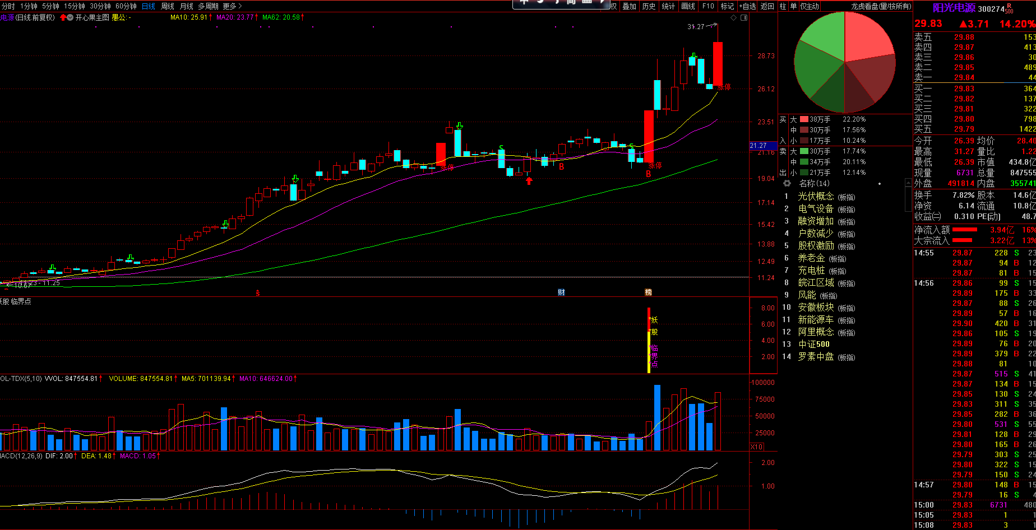Click the diamond icon at chart top-right
This screenshot has height=530, width=1036.
[x=734, y=17]
